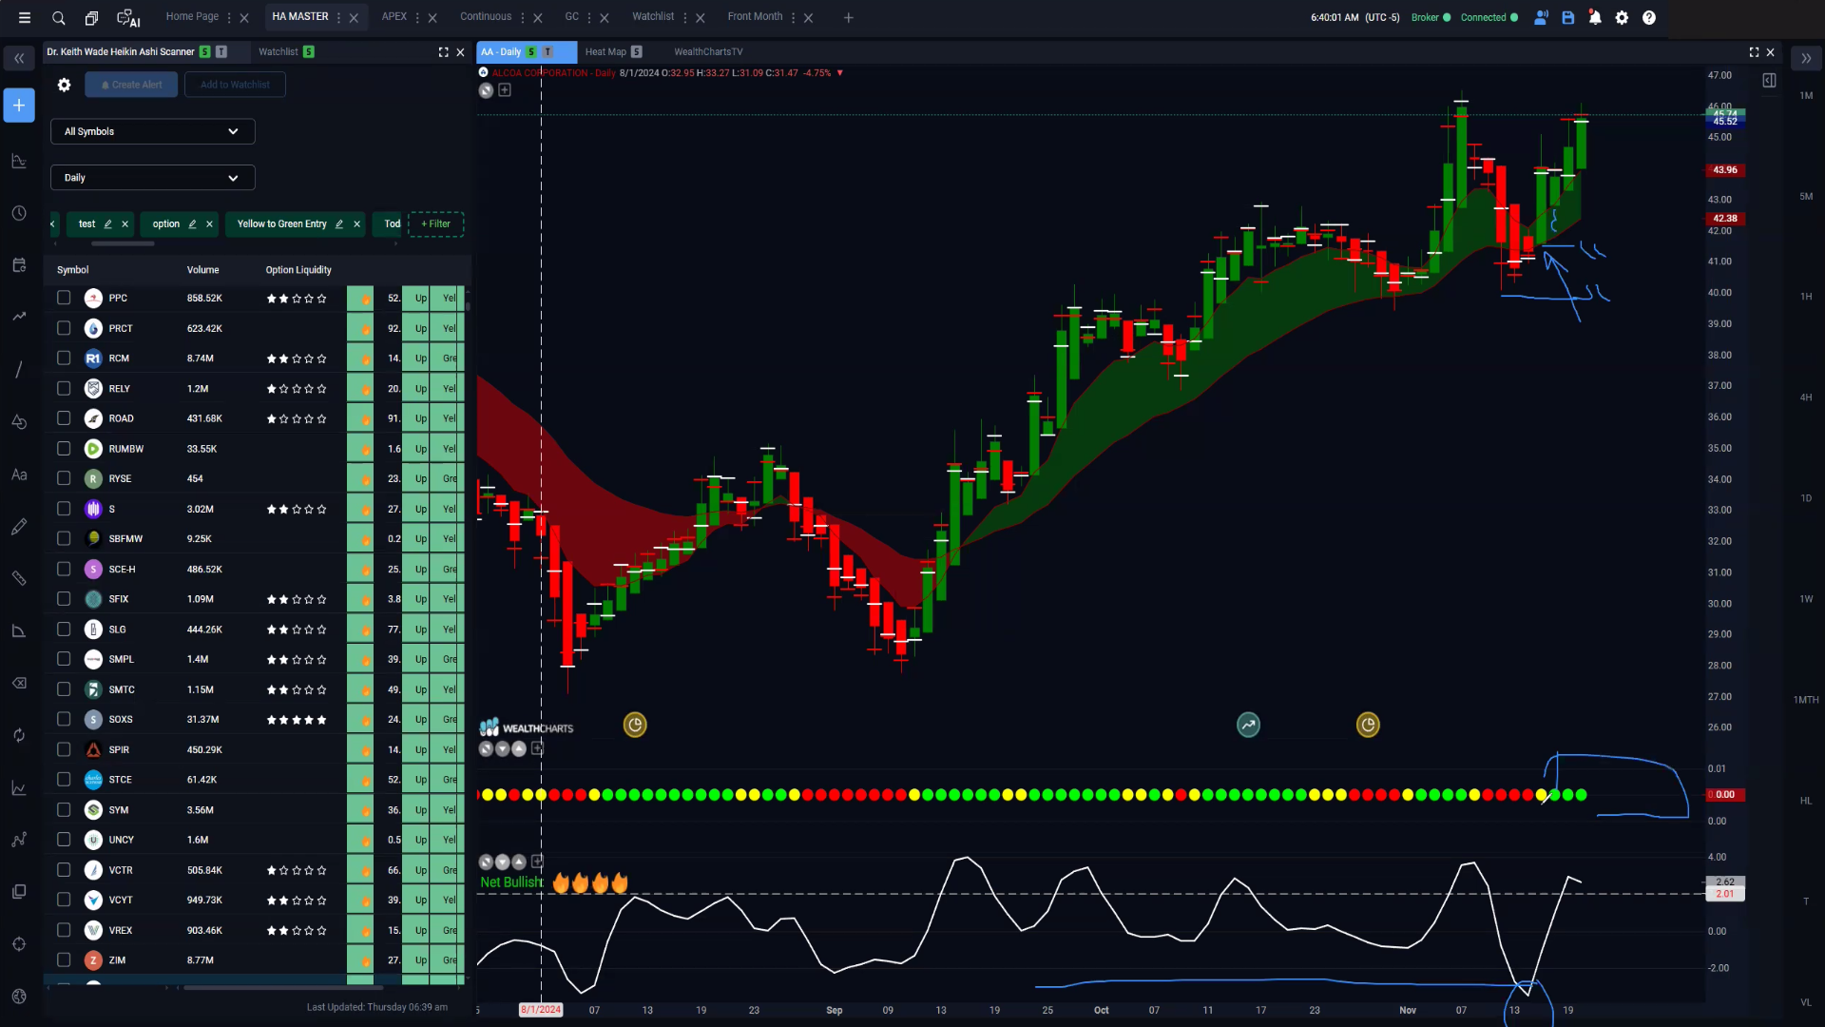1825x1027 pixels.
Task: Click the red 43.96 price level tag
Action: (1725, 170)
